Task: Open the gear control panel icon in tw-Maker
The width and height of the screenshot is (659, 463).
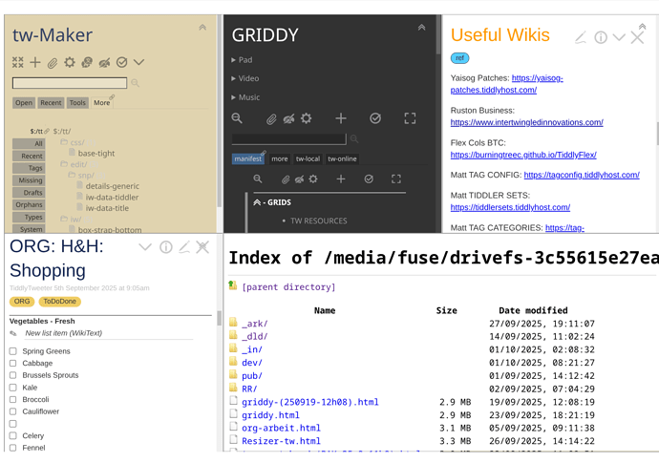Action: coord(70,63)
